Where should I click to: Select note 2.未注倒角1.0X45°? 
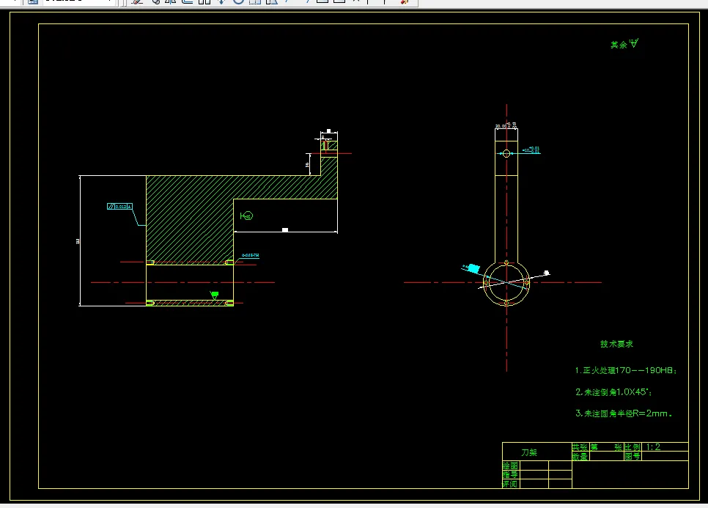click(613, 392)
